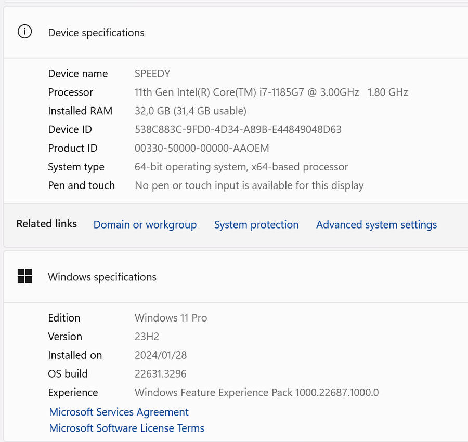Click the System type value text

(241, 167)
